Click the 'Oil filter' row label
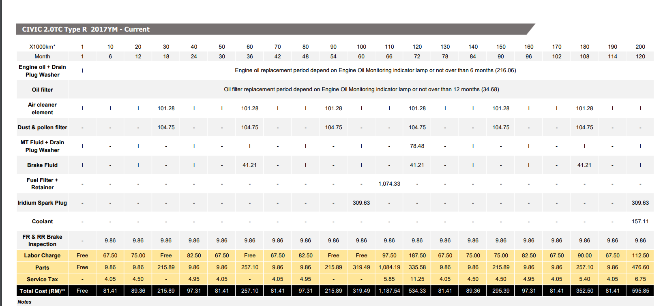The height and width of the screenshot is (306, 663). point(42,90)
